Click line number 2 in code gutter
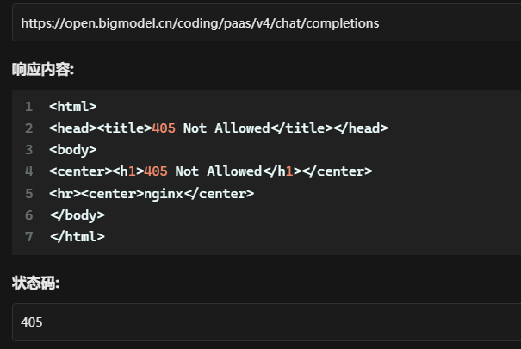The height and width of the screenshot is (349, 521). [x=29, y=128]
